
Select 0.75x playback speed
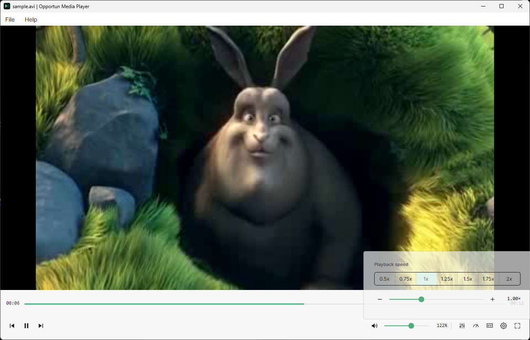click(x=406, y=279)
